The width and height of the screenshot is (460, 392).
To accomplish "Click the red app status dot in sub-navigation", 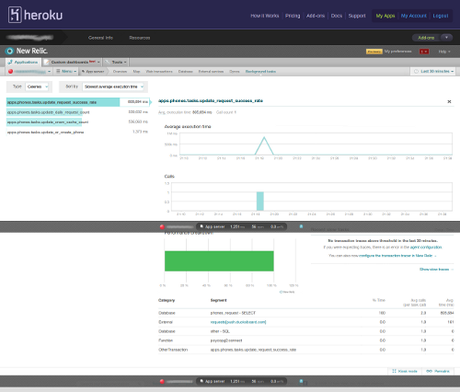I will click(x=10, y=71).
